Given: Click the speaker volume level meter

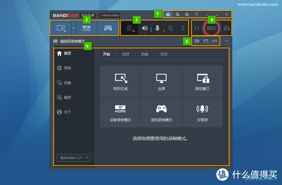Looking at the screenshot, I should (x=151, y=28).
